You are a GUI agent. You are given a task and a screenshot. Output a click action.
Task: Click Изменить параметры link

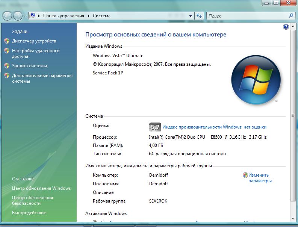click(x=260, y=178)
